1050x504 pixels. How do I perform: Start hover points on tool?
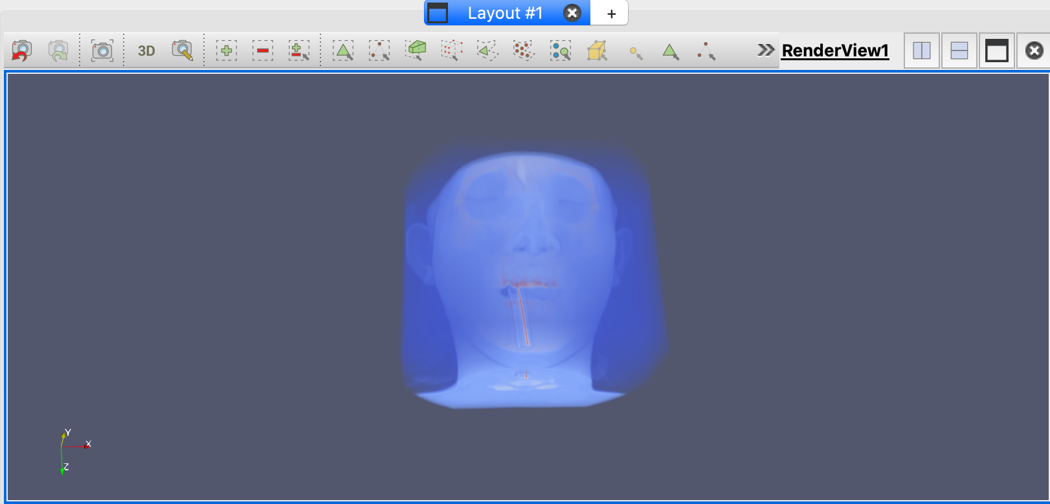pyautogui.click(x=706, y=51)
